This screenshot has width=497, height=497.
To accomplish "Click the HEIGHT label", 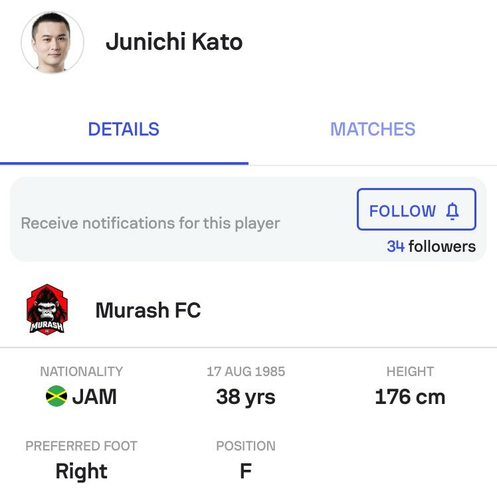I will [x=410, y=371].
